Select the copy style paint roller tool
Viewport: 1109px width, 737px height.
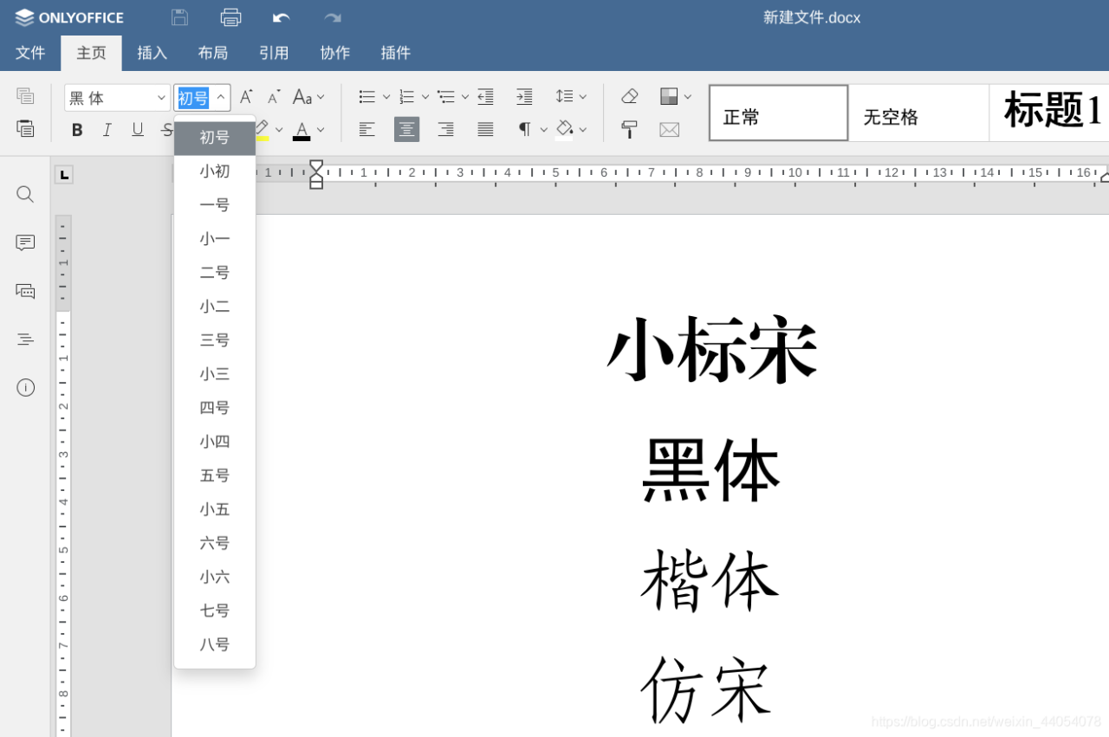pos(629,129)
